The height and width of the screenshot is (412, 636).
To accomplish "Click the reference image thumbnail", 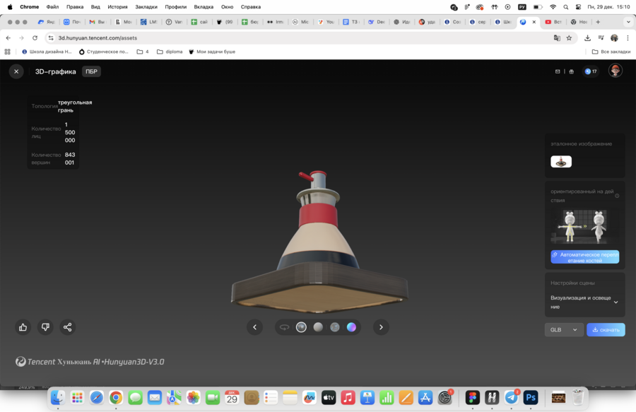I will [x=561, y=162].
